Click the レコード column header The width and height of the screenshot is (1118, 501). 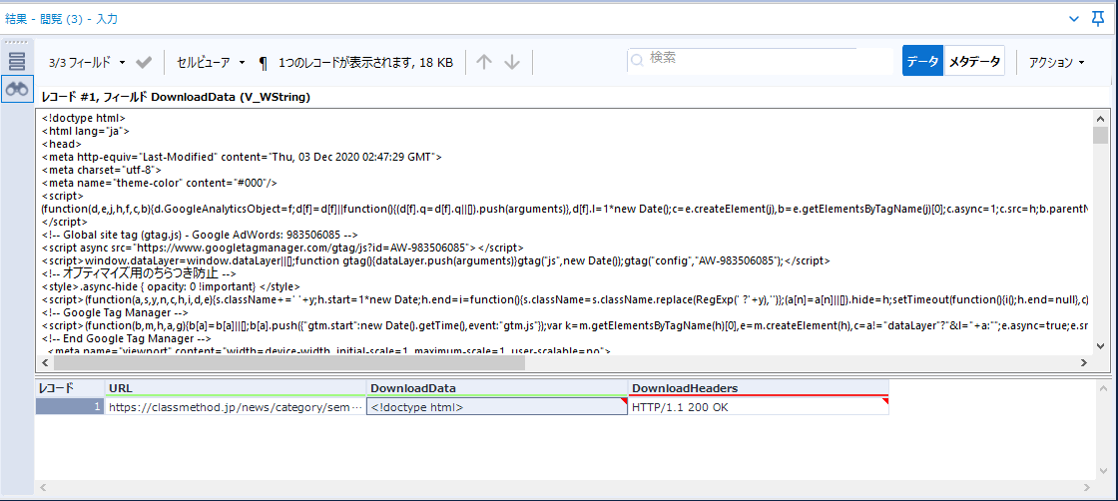point(69,388)
